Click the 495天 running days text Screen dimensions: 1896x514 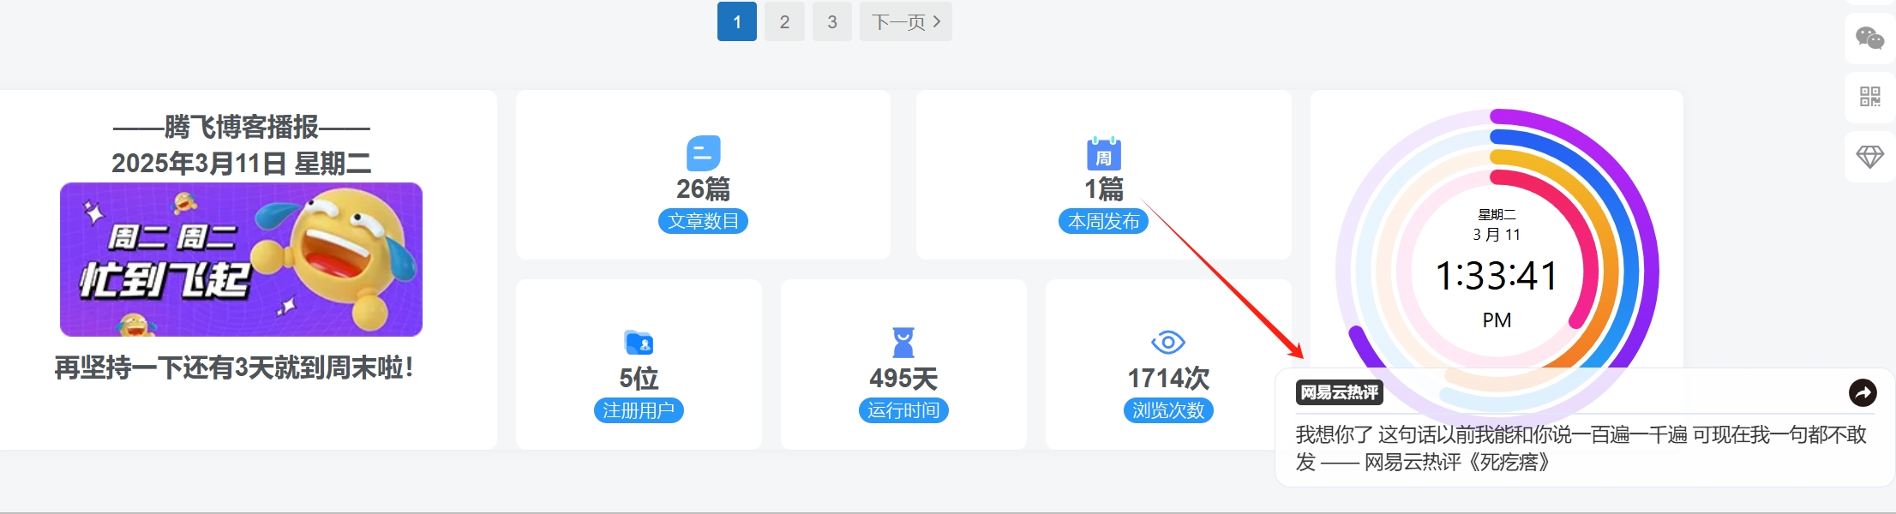[903, 378]
